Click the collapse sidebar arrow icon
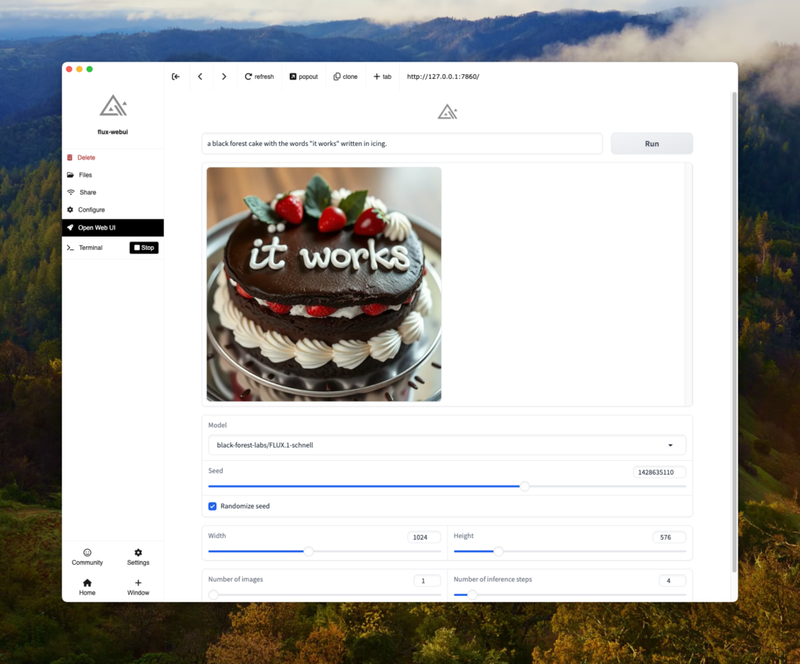This screenshot has width=800, height=664. (x=176, y=77)
